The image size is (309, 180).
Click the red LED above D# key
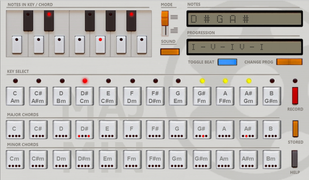(x=85, y=81)
